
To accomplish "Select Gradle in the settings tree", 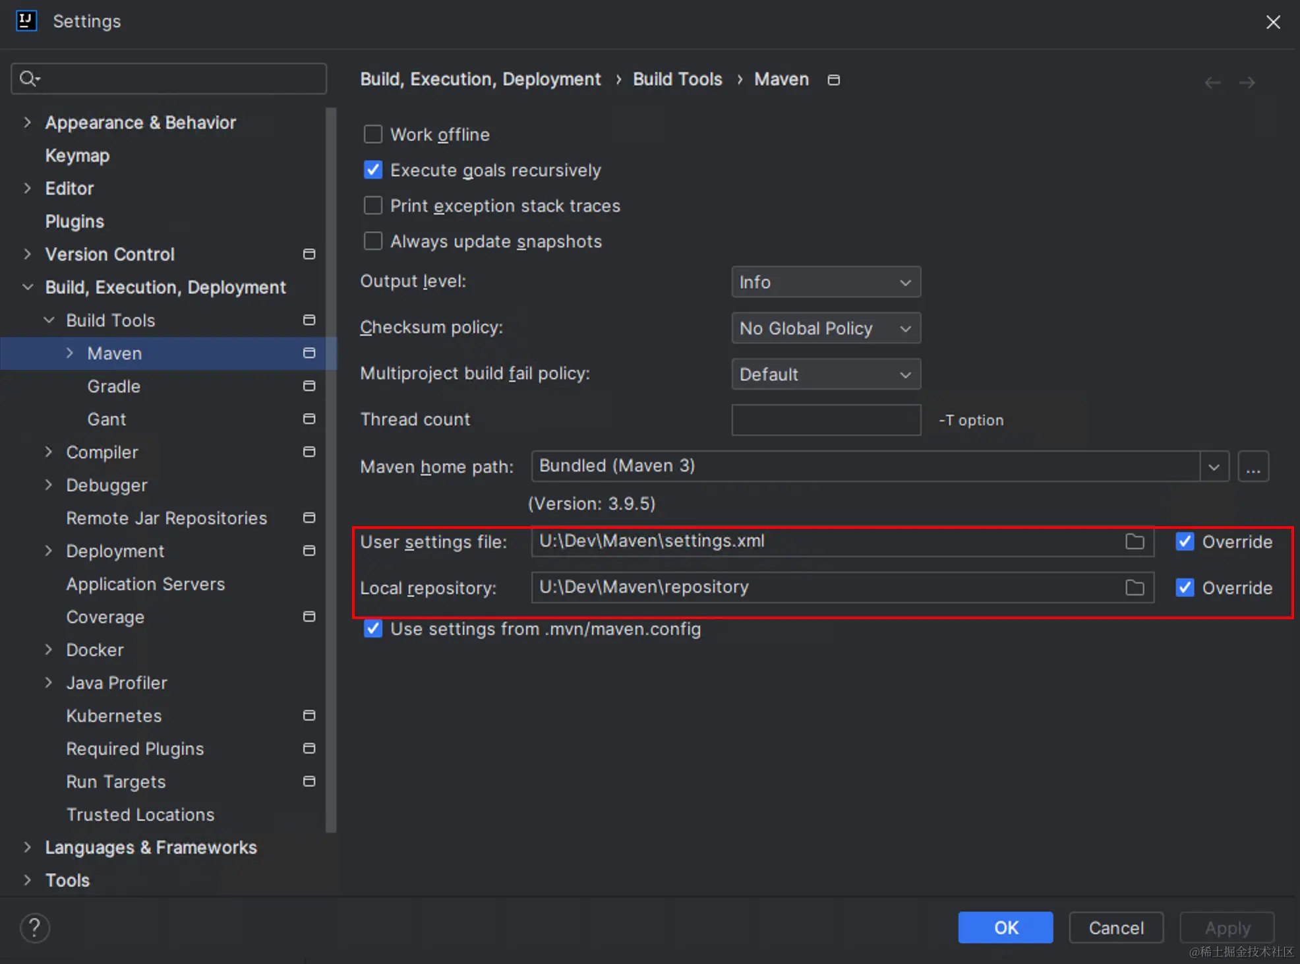I will pos(113,386).
